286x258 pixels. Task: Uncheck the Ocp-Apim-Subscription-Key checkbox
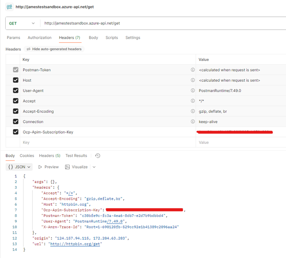pos(16,132)
